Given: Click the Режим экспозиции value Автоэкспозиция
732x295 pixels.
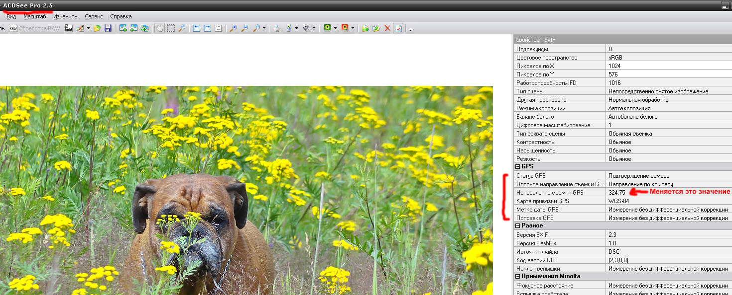Looking at the screenshot, I should pos(629,108).
